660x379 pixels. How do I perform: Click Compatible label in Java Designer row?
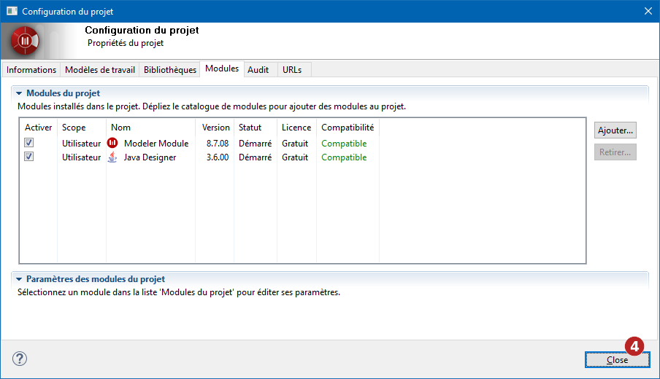(344, 157)
